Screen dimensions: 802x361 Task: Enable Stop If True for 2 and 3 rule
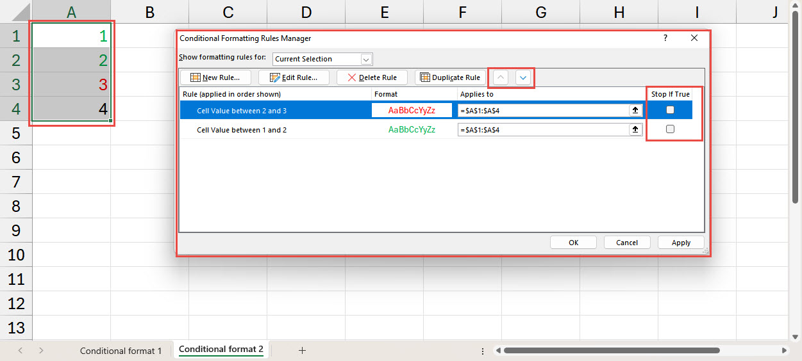(x=670, y=109)
